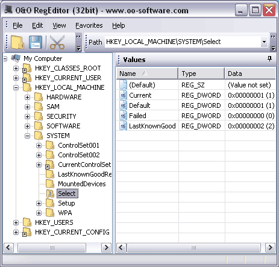Click the pin icon in Values panel
279x267 pixels.
[x=269, y=59]
